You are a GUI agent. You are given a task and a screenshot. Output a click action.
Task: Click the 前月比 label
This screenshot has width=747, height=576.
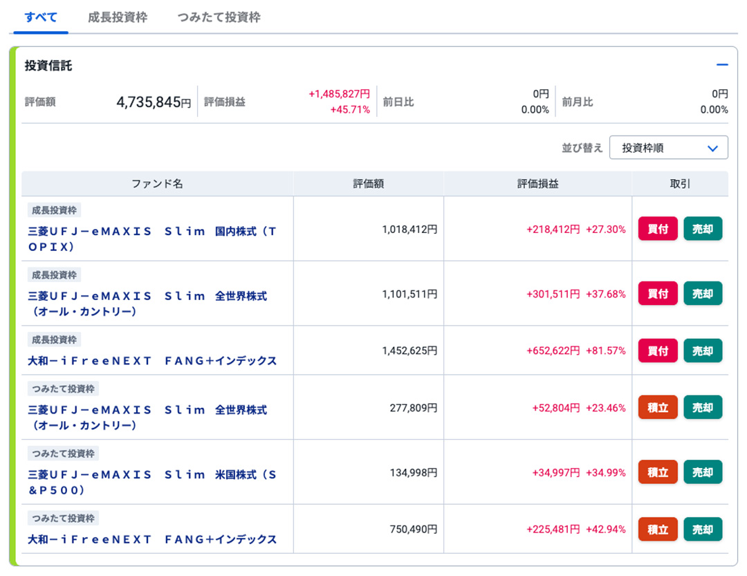(578, 102)
